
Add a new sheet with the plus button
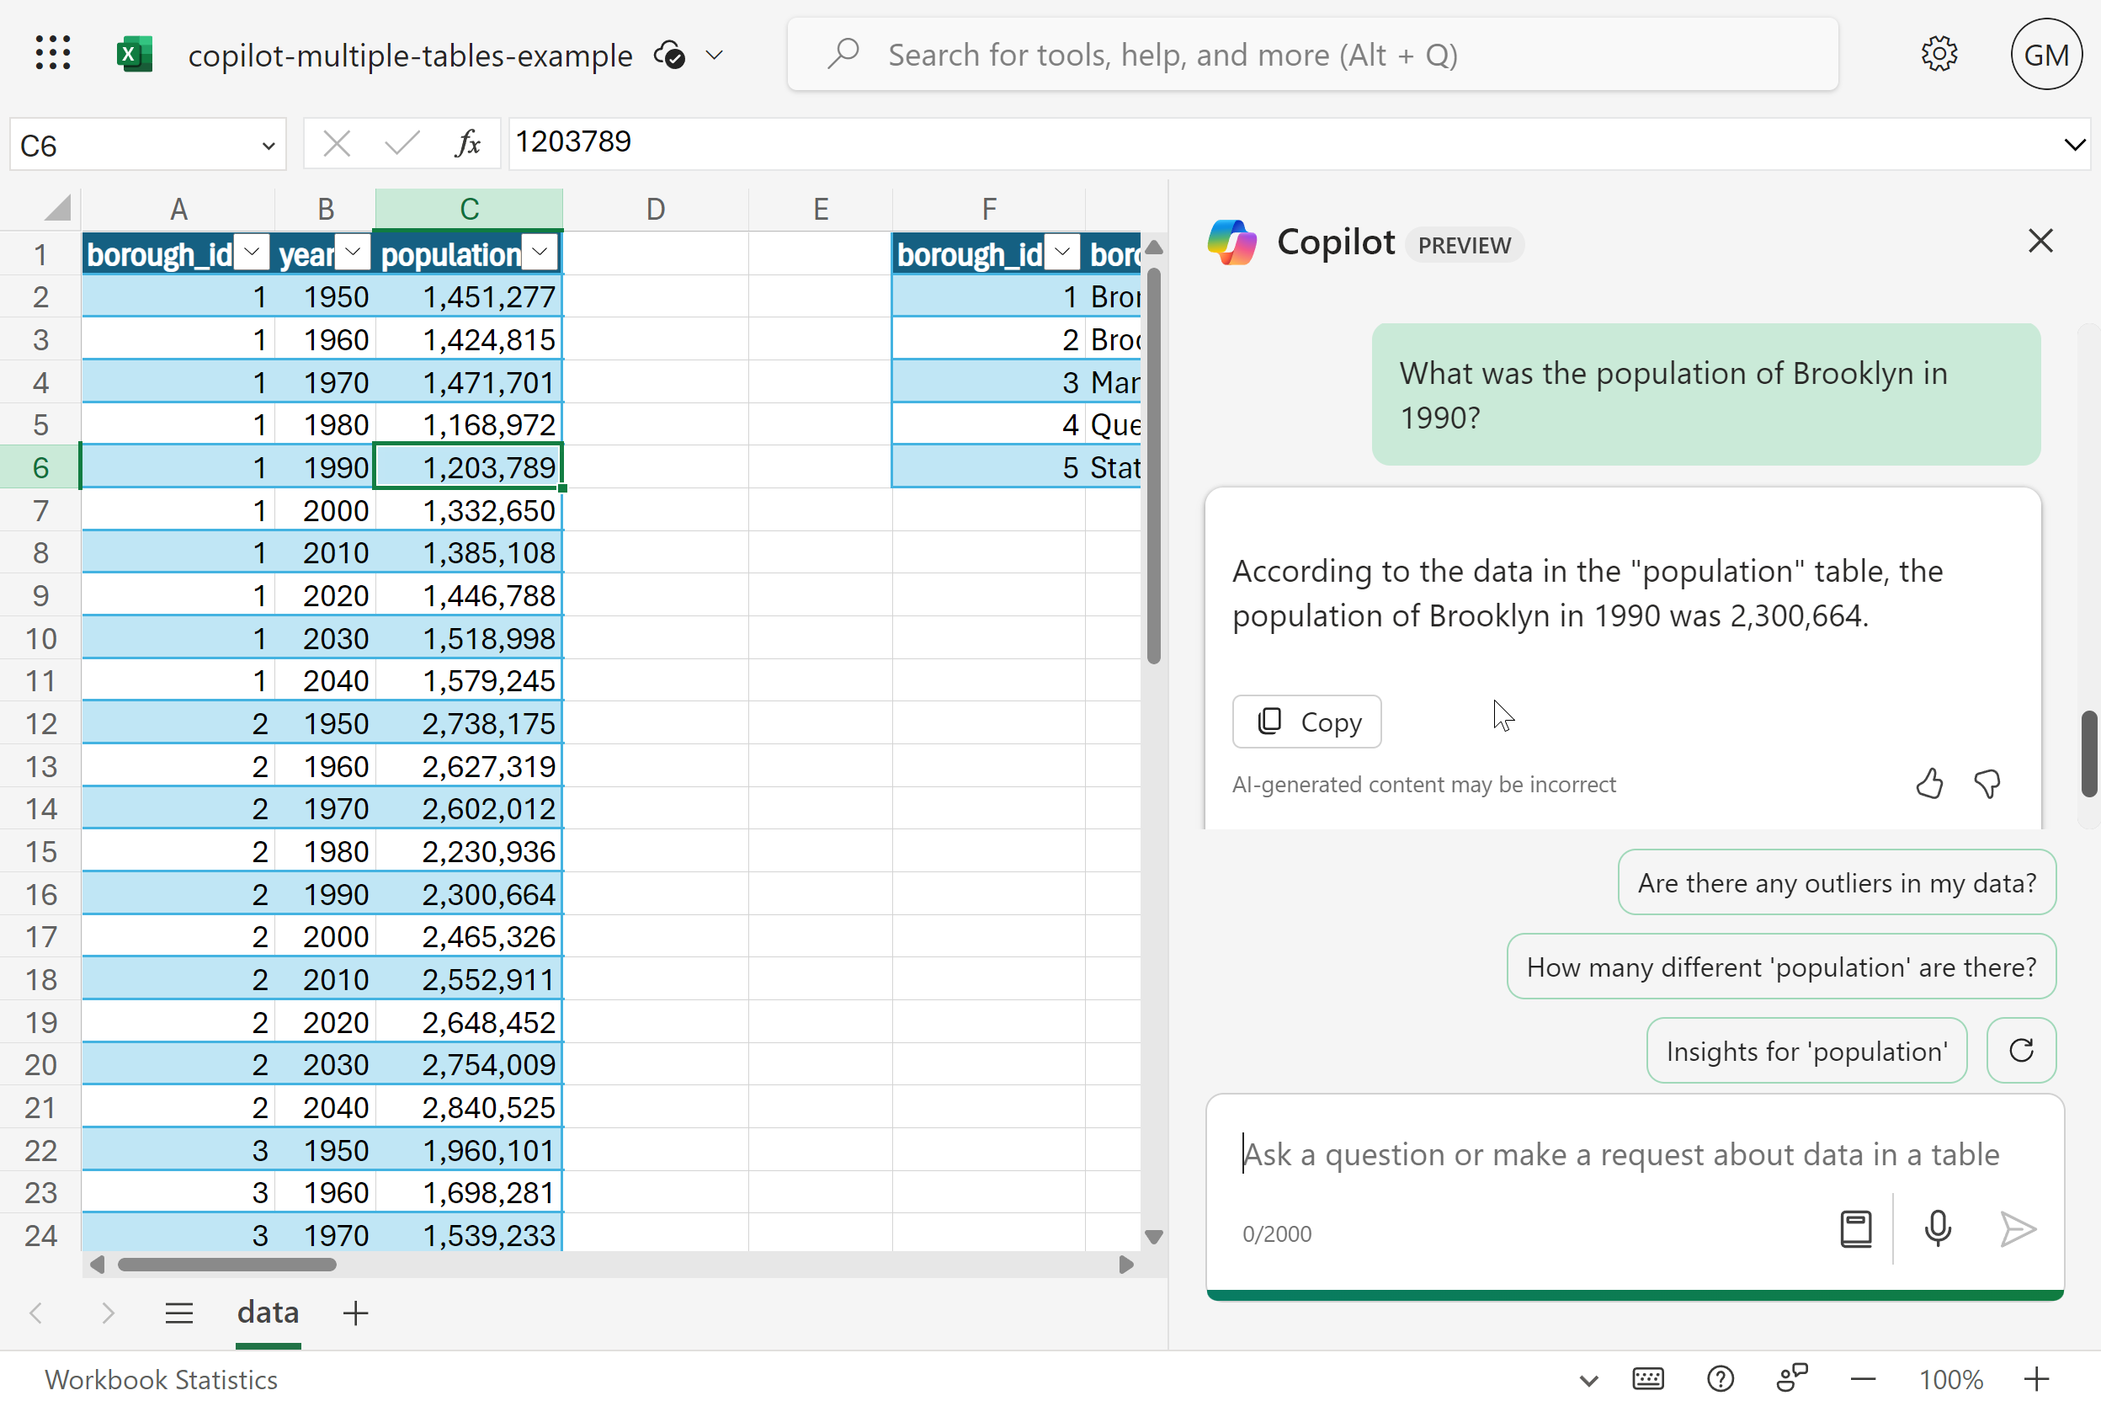coord(355,1313)
